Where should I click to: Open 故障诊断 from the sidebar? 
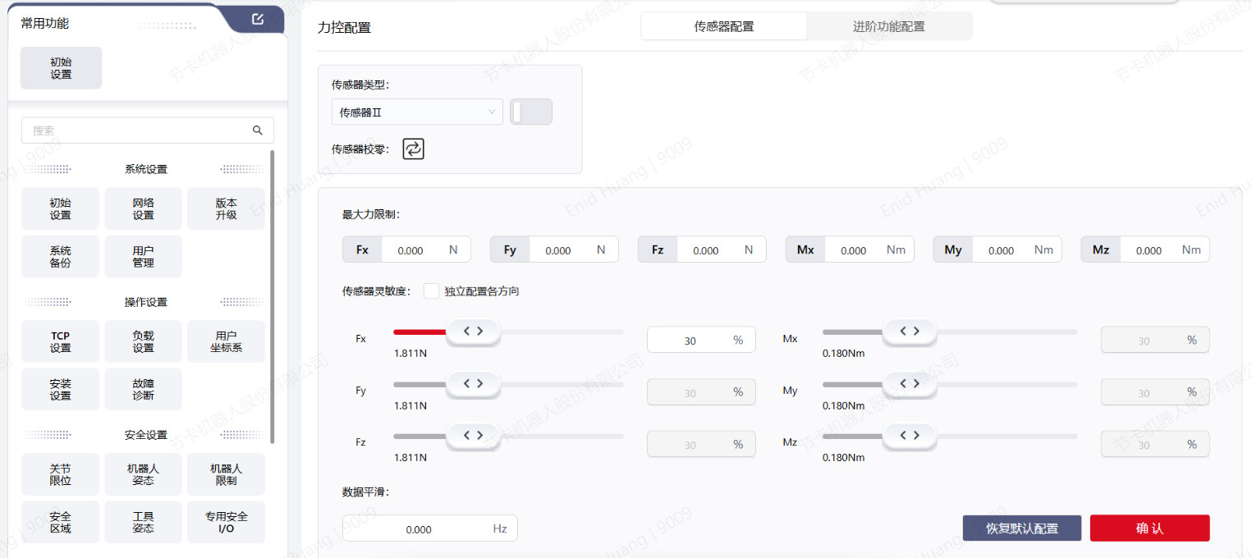[x=143, y=389]
